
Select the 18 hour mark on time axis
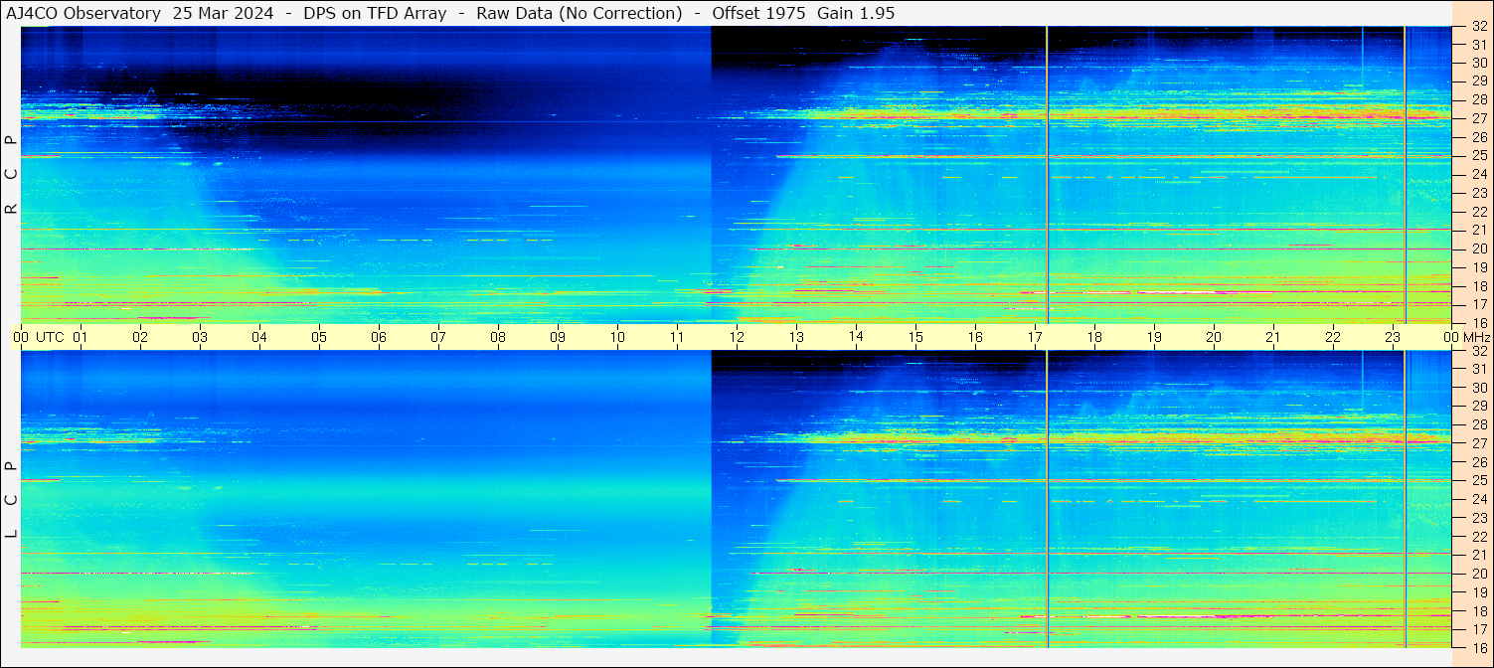[1094, 337]
